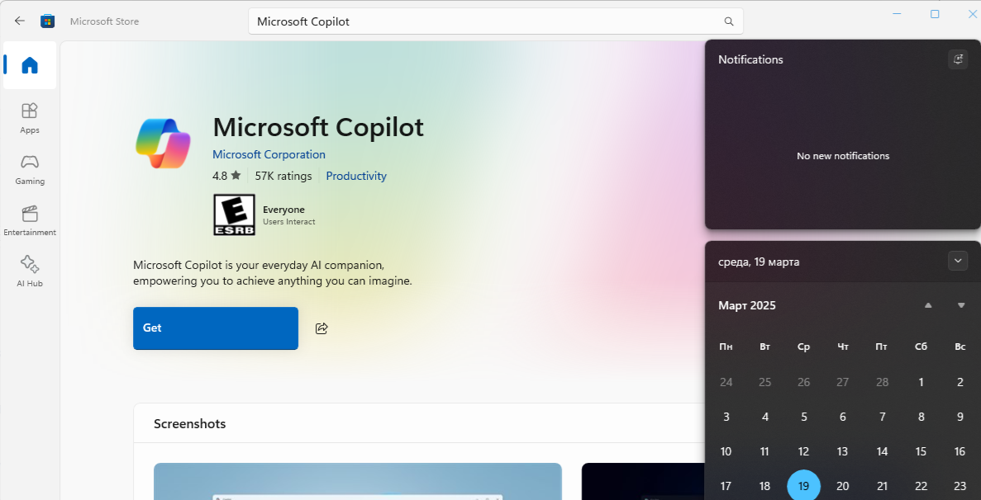This screenshot has width=981, height=500.
Task: Click the Март 2025 month header
Action: point(747,305)
